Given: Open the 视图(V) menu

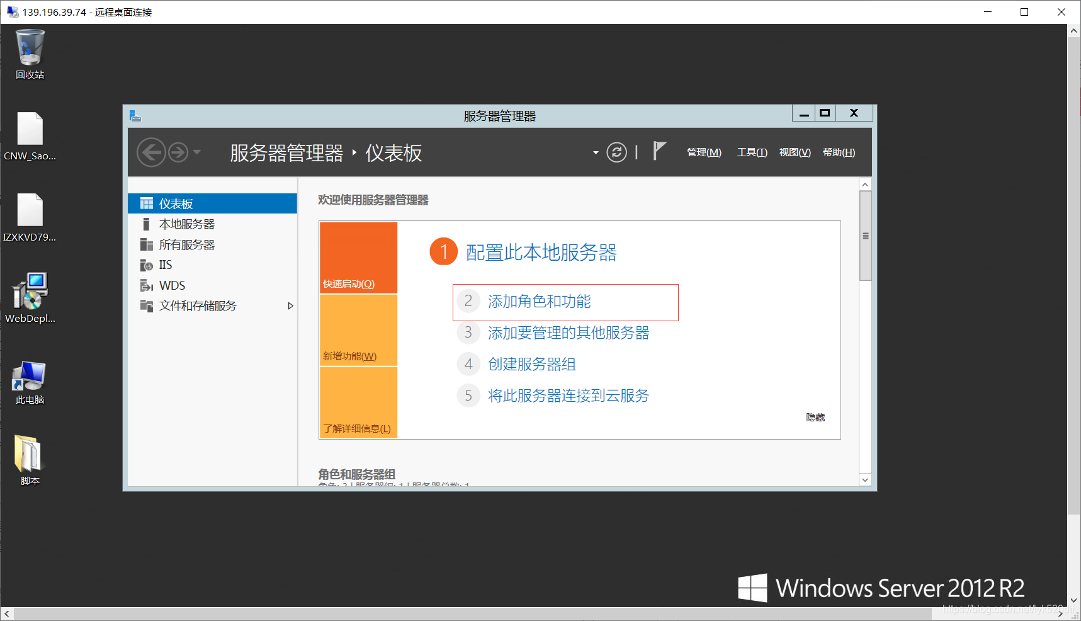Looking at the screenshot, I should pos(795,152).
